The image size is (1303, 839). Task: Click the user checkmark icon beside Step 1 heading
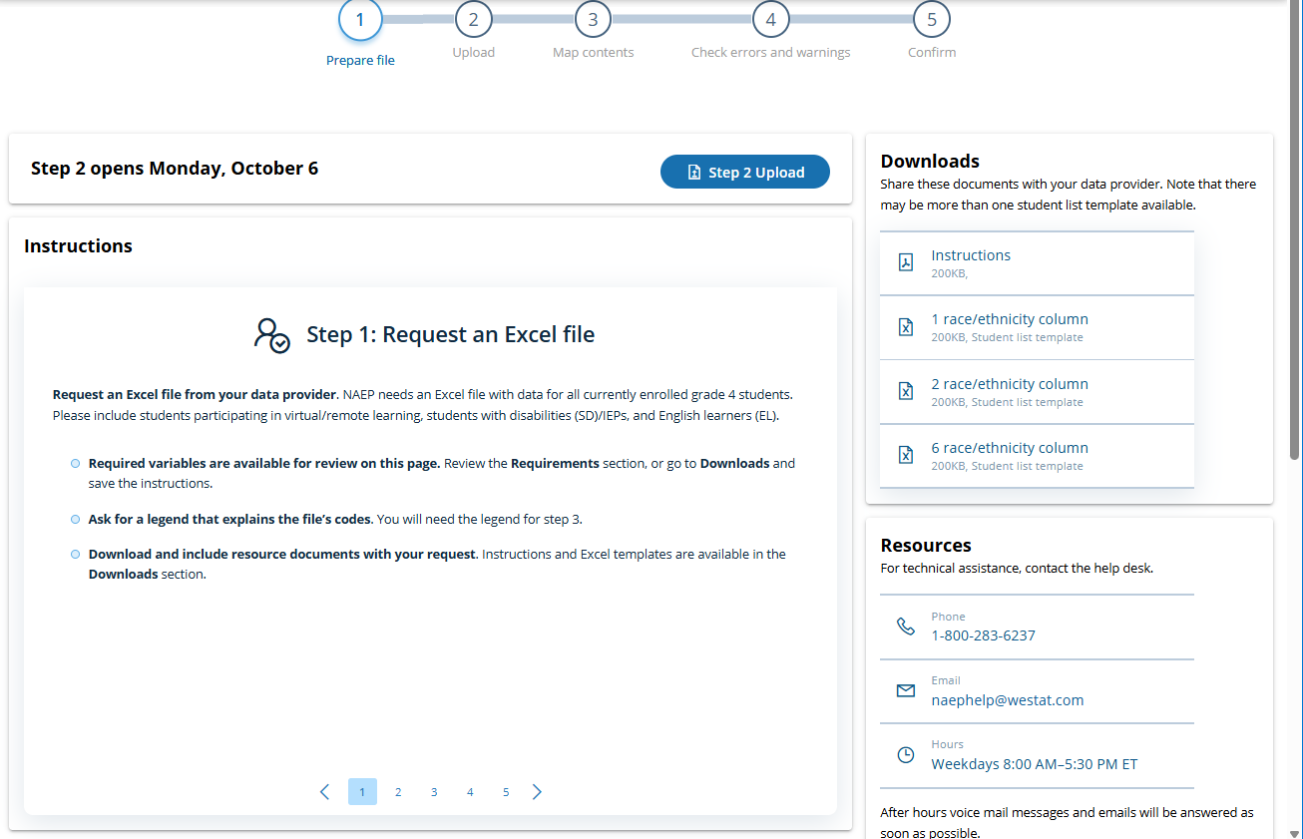click(271, 334)
